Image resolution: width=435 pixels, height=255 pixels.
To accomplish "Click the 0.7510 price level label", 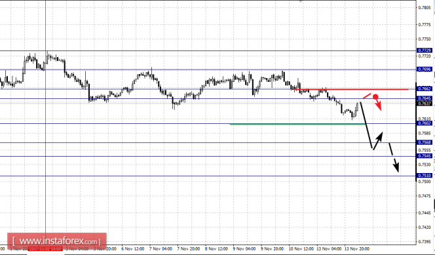I will pyautogui.click(x=425, y=176).
